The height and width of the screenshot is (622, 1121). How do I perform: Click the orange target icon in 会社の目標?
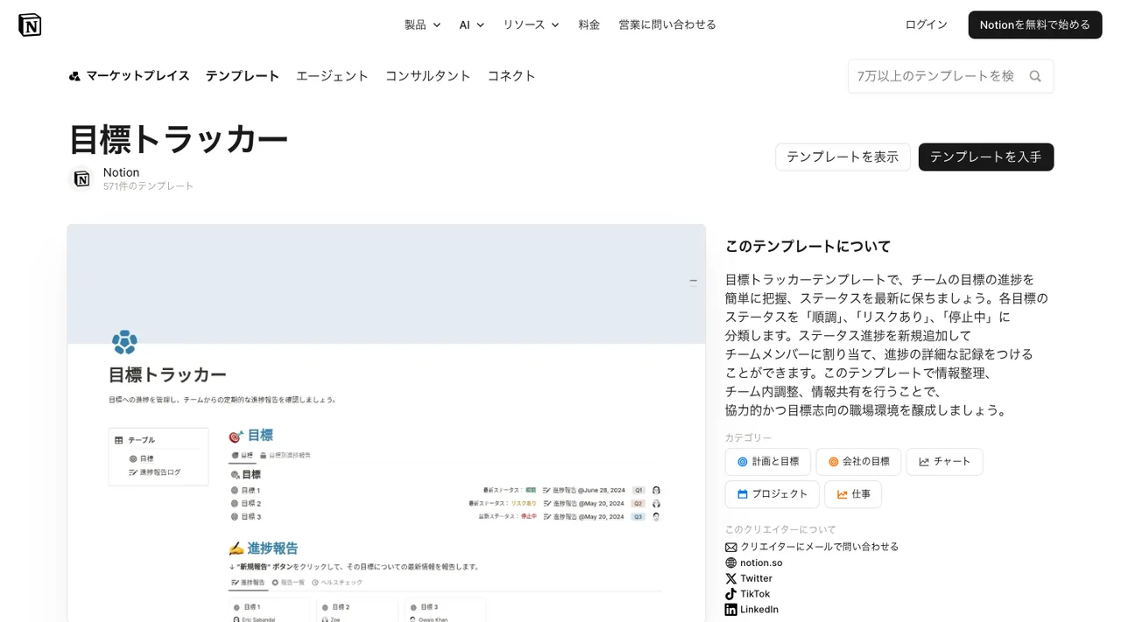[x=834, y=462]
